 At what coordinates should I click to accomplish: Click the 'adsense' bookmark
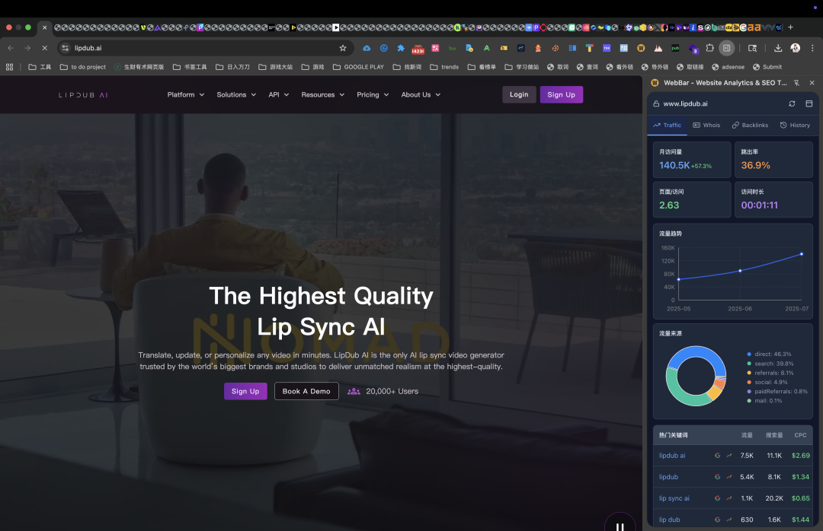728,67
